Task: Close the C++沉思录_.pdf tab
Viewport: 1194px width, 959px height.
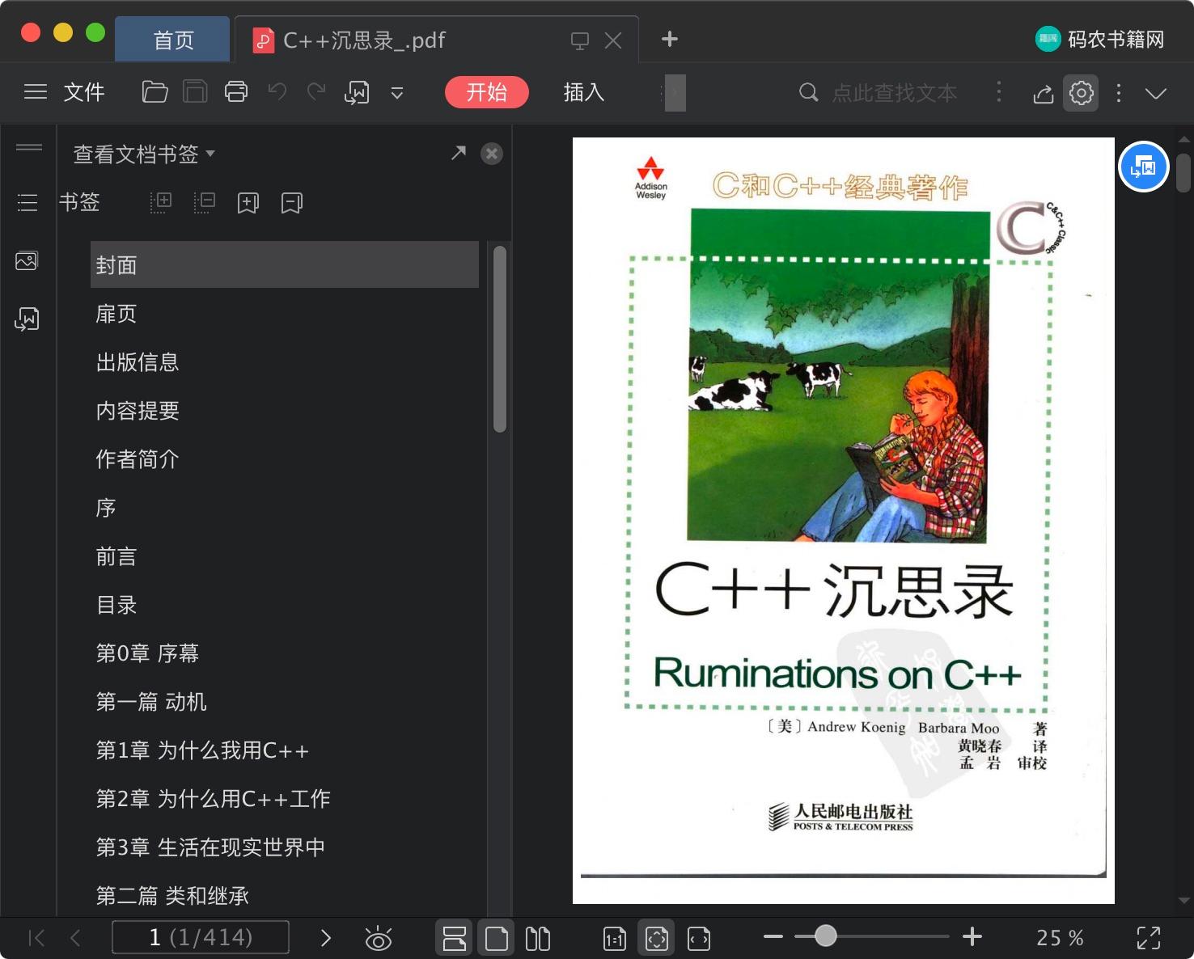Action: pyautogui.click(x=613, y=40)
